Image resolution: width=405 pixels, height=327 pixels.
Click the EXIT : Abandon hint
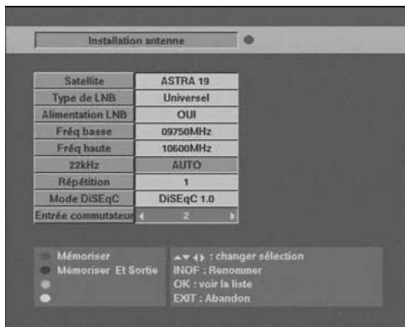(212, 298)
